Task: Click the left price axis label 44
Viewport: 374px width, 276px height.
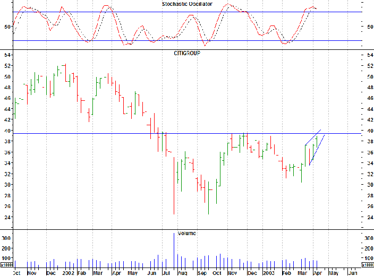Action: coord(7,109)
